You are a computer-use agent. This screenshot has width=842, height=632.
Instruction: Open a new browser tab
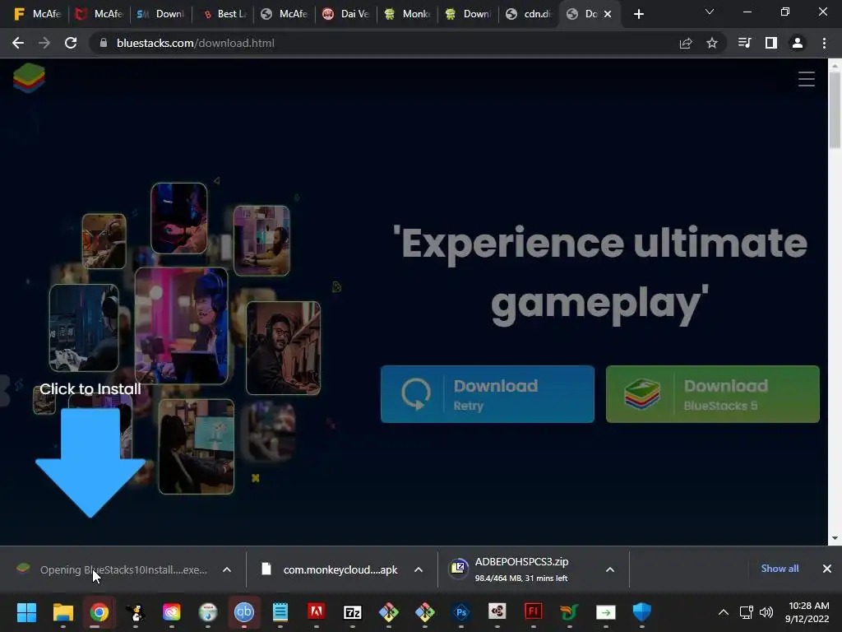[638, 15]
